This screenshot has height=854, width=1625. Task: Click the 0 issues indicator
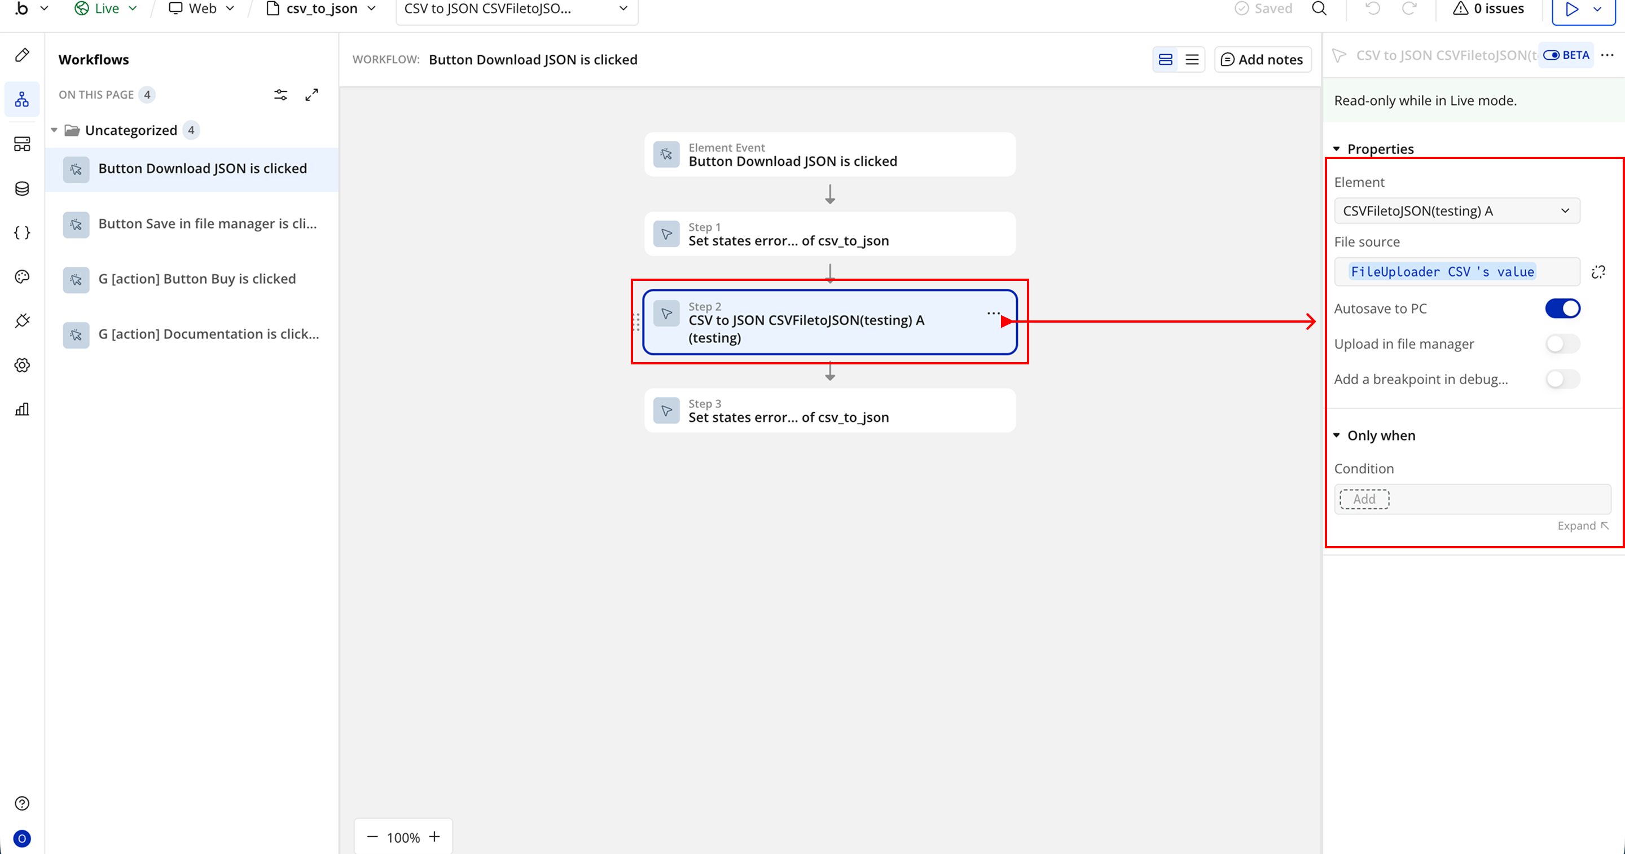point(1488,9)
